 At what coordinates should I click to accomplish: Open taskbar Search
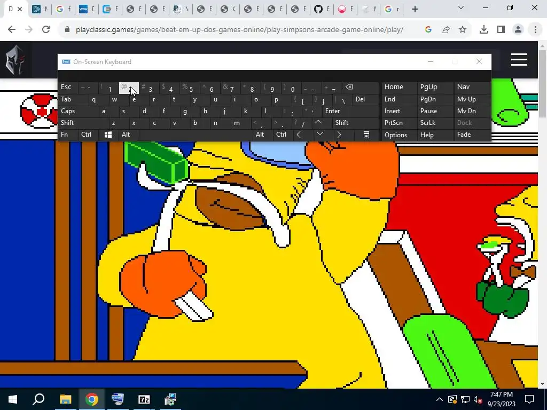38,399
